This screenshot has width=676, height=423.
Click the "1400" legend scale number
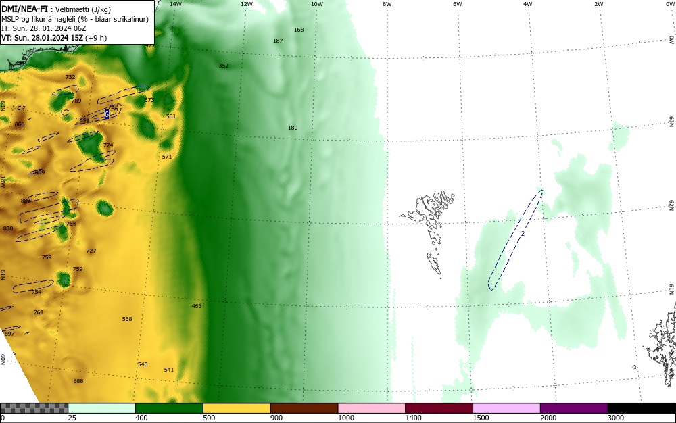coord(414,418)
